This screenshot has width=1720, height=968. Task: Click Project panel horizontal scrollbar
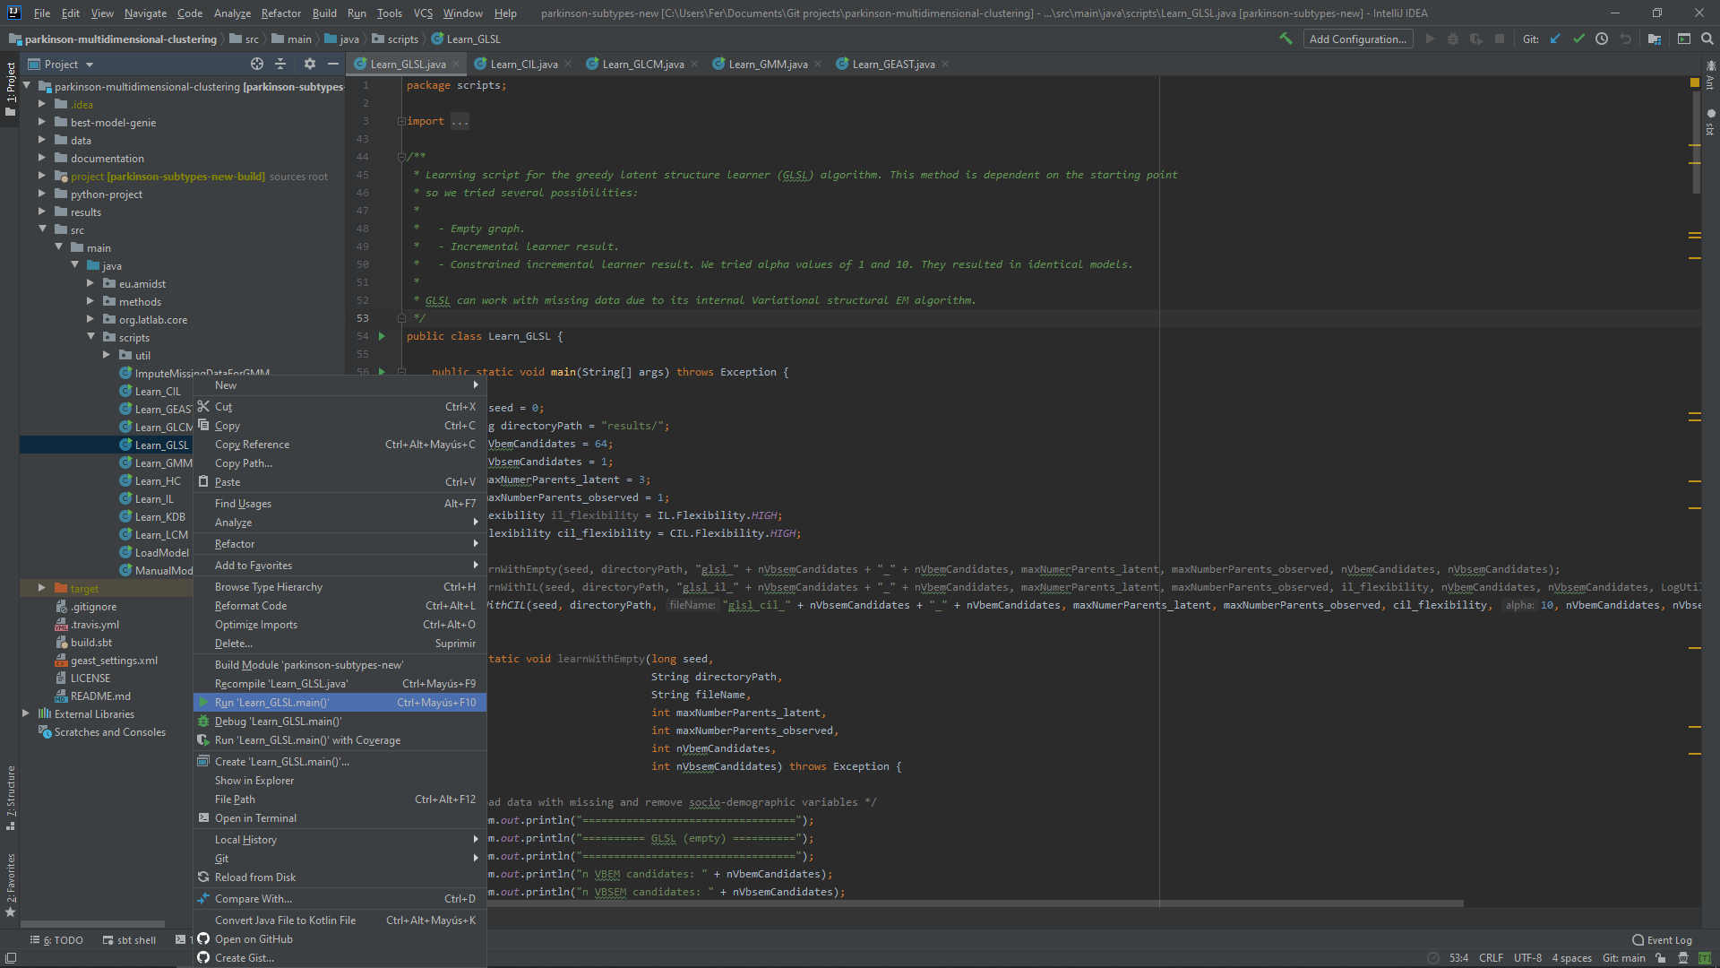pos(92,924)
